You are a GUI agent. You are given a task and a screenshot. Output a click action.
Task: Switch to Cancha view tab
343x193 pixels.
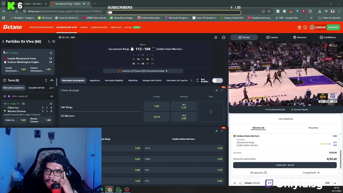tap(272, 37)
